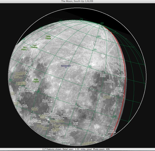Click the Rima Flammarion label
Screen dimensions: 155x151
tap(83, 107)
